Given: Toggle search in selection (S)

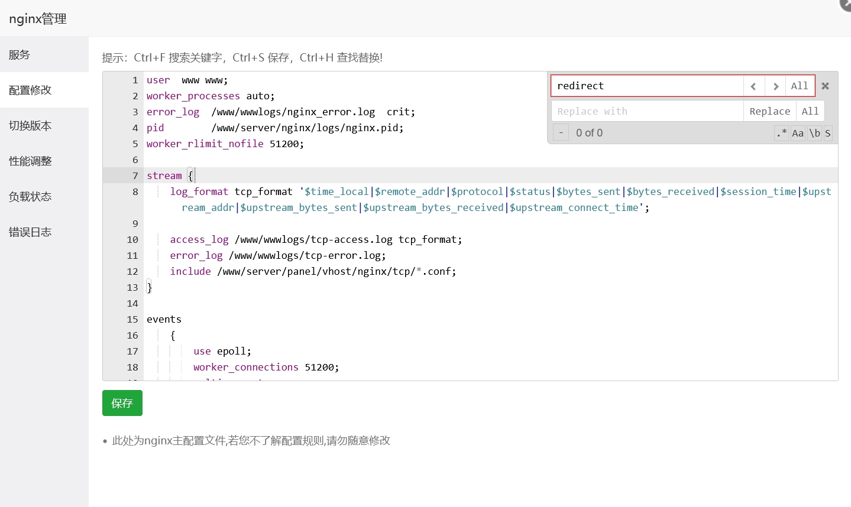Looking at the screenshot, I should pos(828,133).
